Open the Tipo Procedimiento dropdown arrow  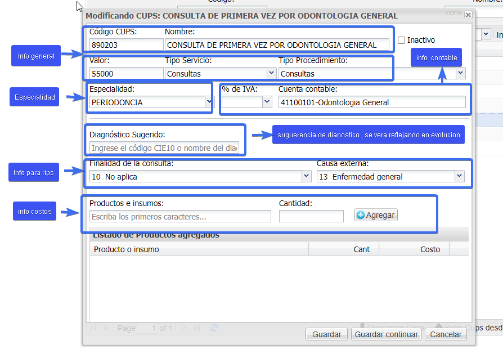tap(461, 73)
